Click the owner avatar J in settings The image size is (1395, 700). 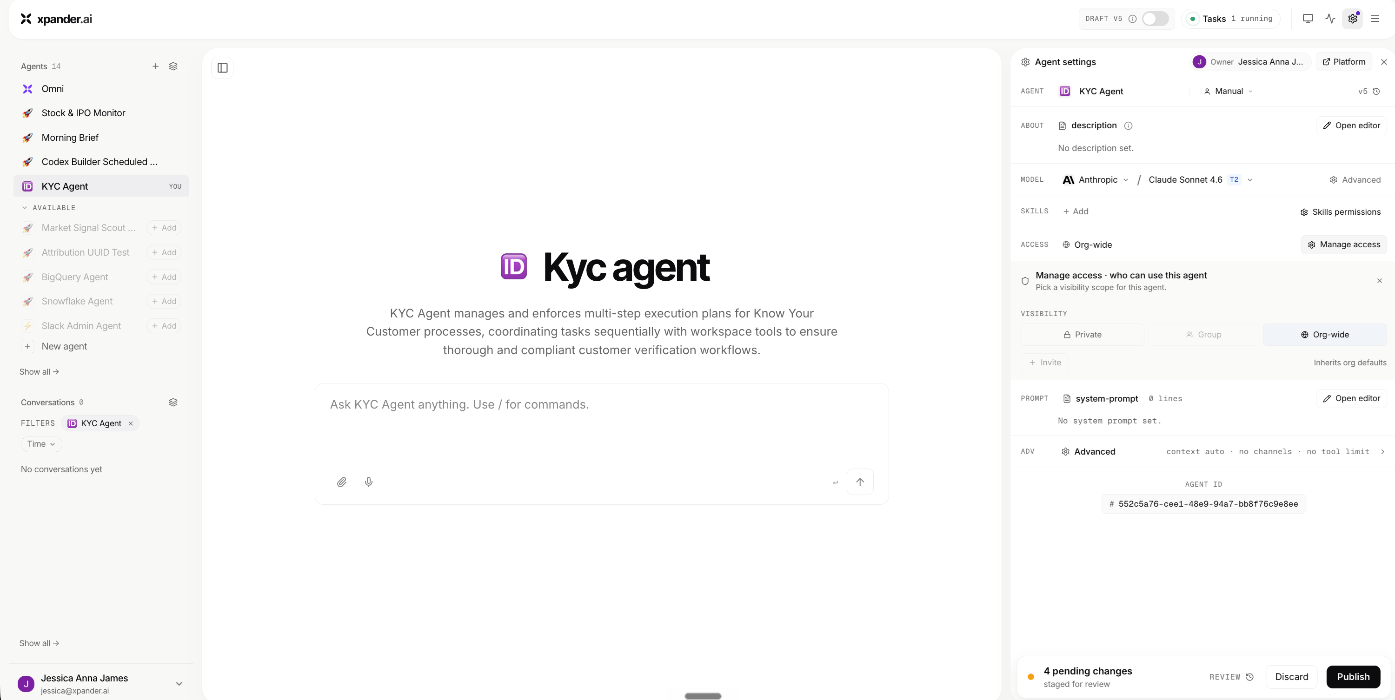tap(1200, 62)
